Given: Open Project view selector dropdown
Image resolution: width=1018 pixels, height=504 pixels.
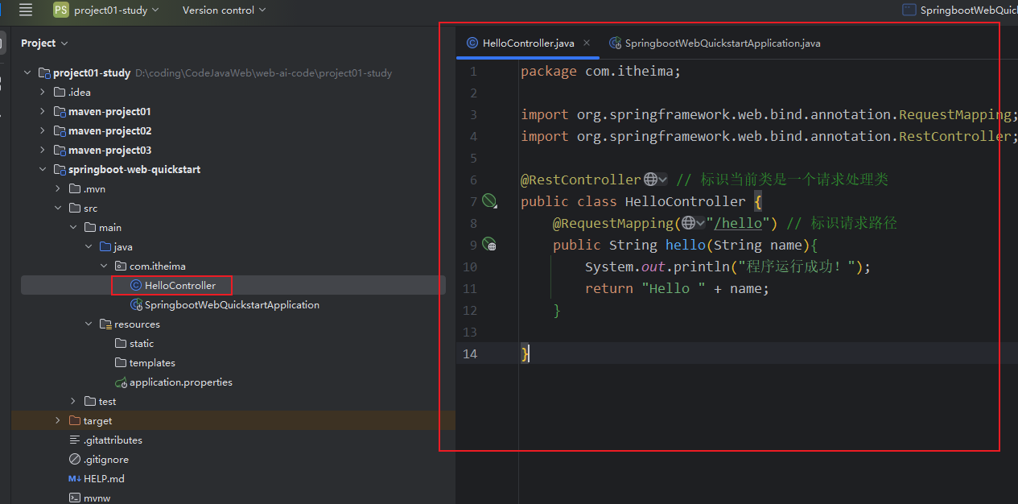Looking at the screenshot, I should tap(44, 43).
